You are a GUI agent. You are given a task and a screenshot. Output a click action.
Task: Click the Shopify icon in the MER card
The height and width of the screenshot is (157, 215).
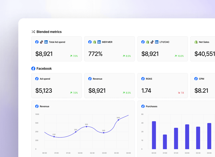click(95, 42)
